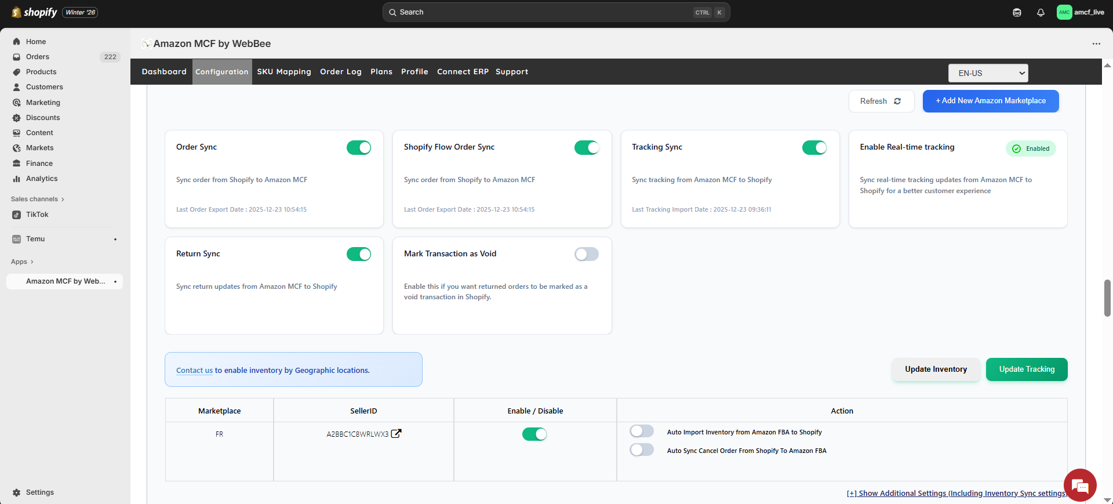This screenshot has width=1113, height=504.
Task: Open the live chat bubble widget
Action: pos(1079,485)
